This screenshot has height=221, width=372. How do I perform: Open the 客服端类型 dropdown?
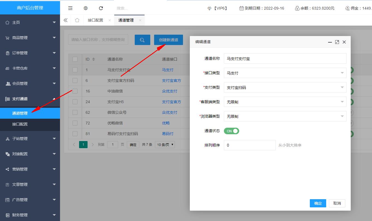(x=285, y=102)
